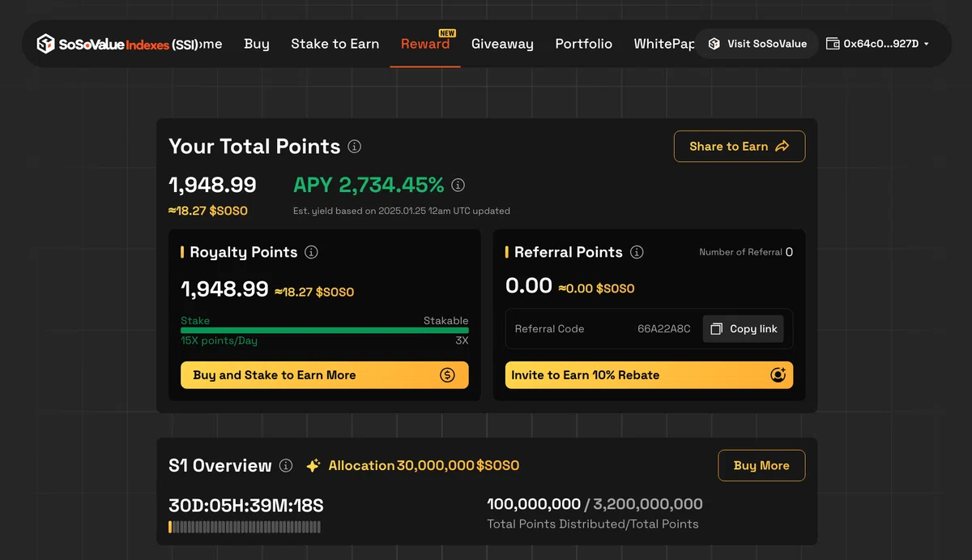This screenshot has width=972, height=560.
Task: Open info icon next to Referral Points
Action: (x=637, y=252)
